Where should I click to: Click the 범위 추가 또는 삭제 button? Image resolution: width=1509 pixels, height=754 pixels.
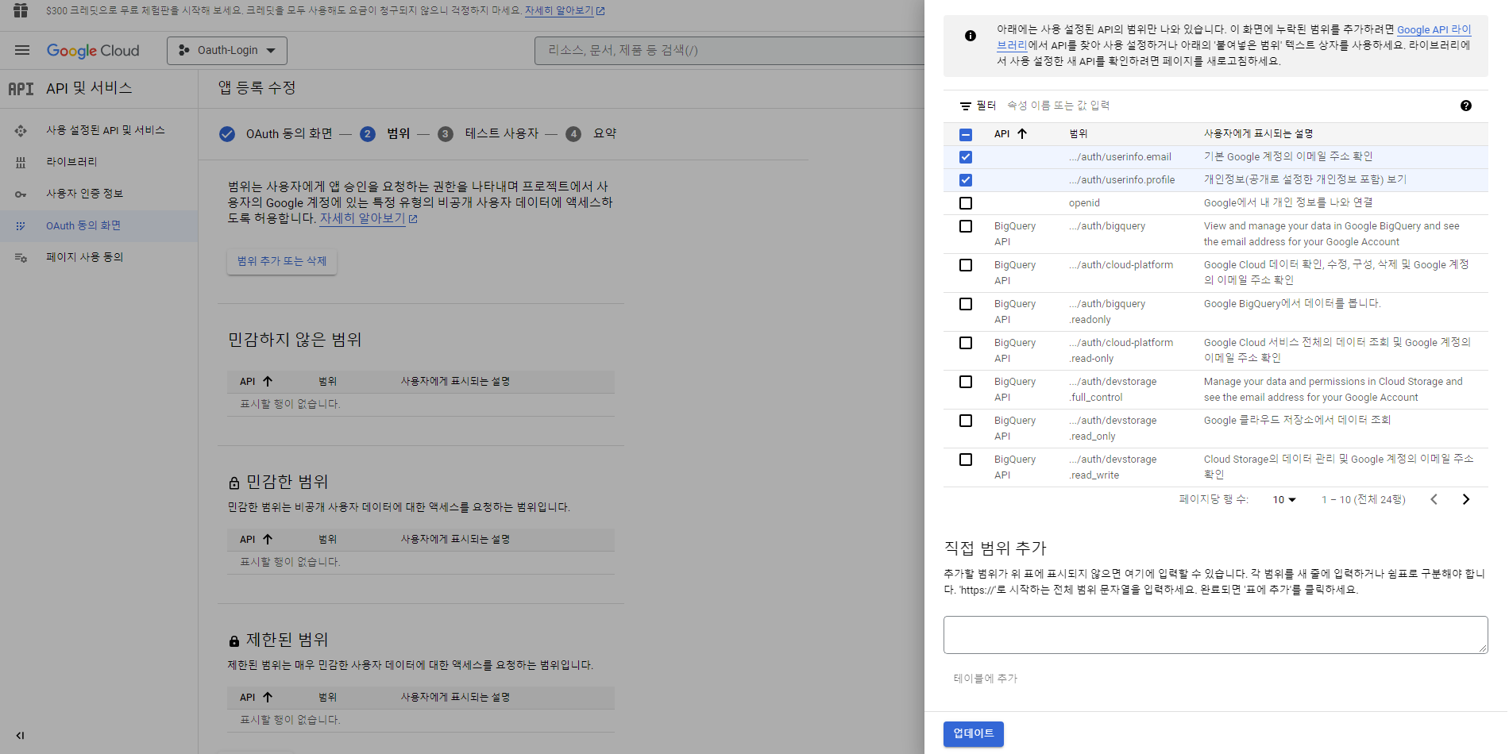pos(282,261)
